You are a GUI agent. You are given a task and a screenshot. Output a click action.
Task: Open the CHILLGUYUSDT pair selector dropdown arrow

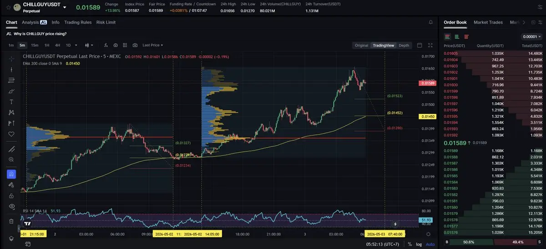pos(65,7)
